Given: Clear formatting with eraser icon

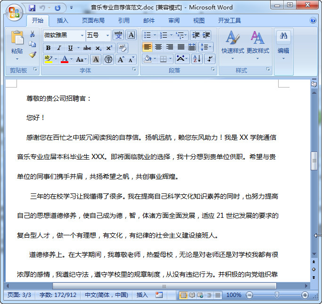Looking at the screenshot, I should [123, 48].
